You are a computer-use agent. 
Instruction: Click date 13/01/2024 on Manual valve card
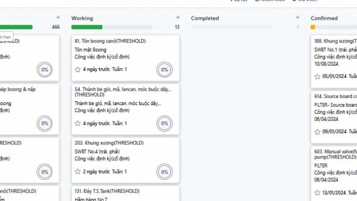335,193
